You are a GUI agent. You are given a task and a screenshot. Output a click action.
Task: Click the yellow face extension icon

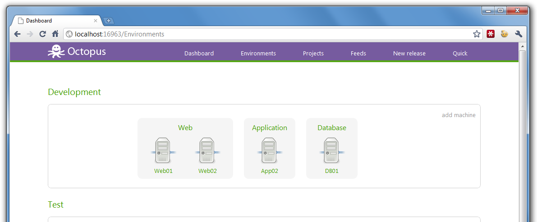tap(504, 34)
